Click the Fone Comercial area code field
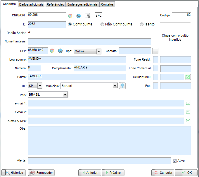The image size is (199, 177). coord(156,68)
